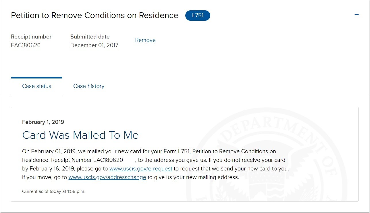The height and width of the screenshot is (213, 370).
Task: Click the mailing address instructions sentence
Action: 130,177
